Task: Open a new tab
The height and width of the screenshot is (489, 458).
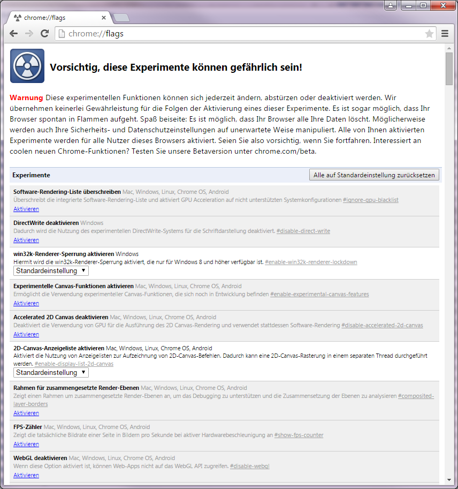Action: (x=121, y=18)
